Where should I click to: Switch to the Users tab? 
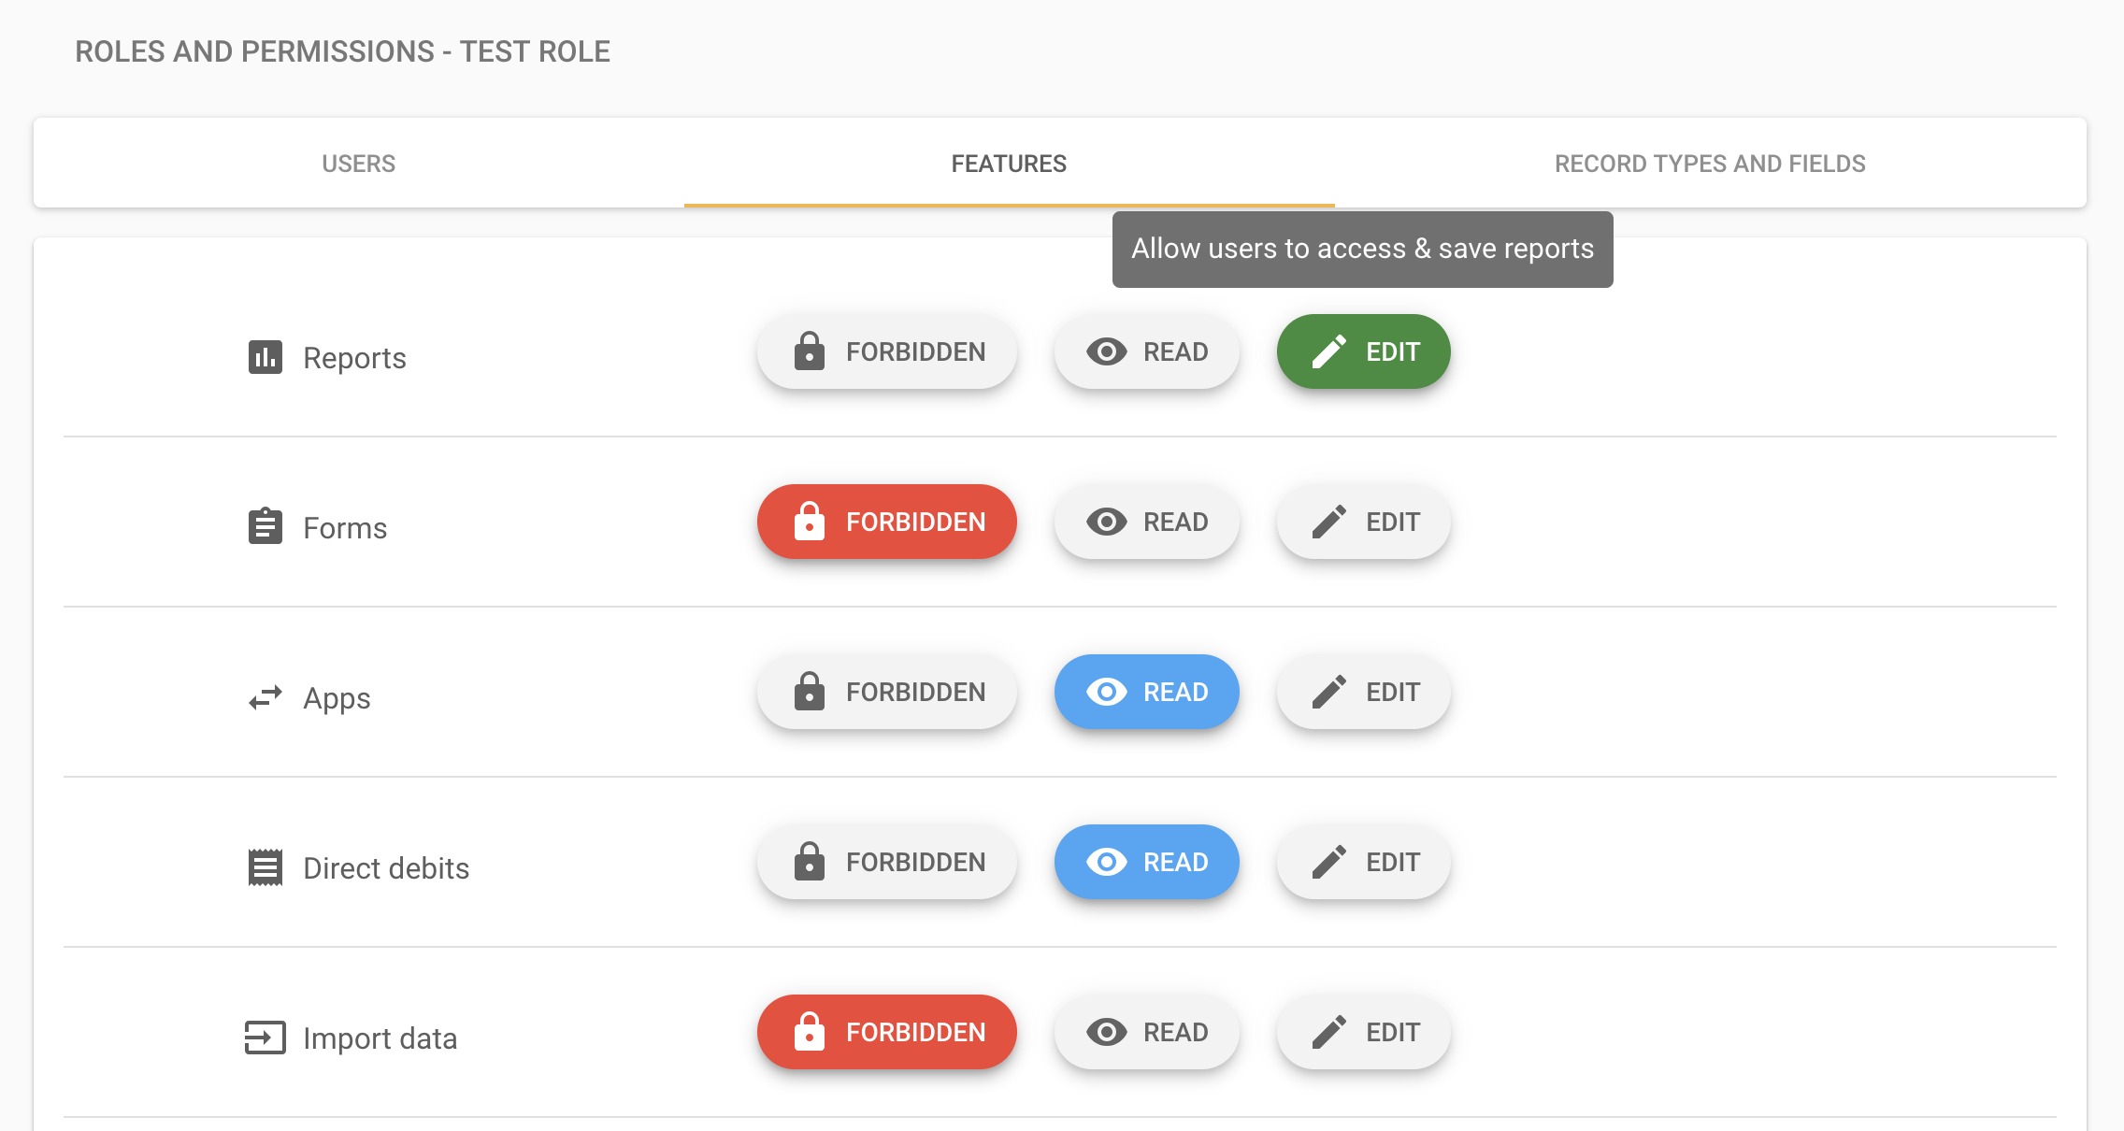click(359, 164)
